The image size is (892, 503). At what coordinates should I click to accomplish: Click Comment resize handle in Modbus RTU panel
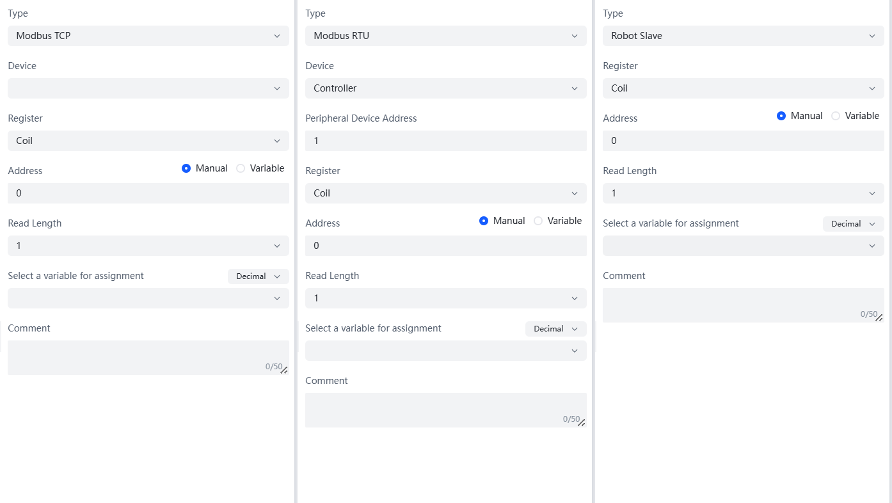(582, 422)
